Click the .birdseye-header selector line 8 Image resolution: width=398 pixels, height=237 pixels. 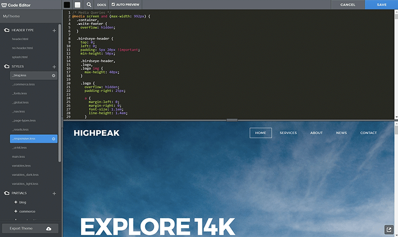pos(95,38)
